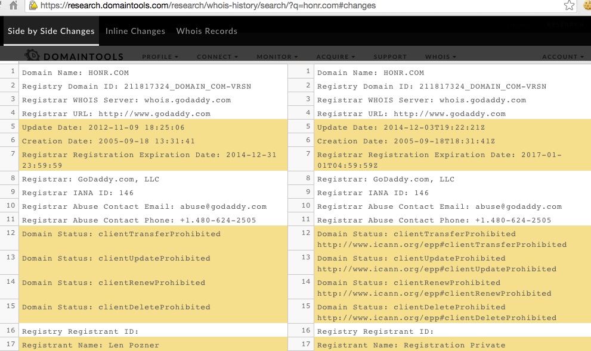Open the Account dropdown menu

coord(562,57)
